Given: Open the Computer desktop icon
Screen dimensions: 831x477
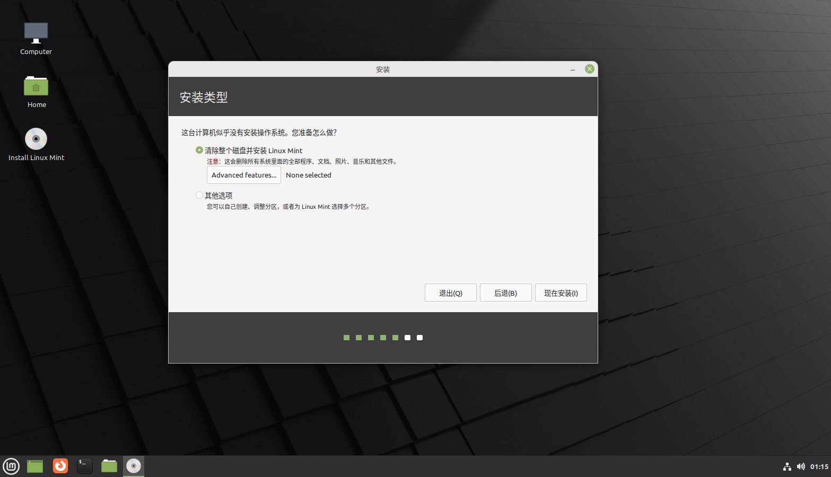Looking at the screenshot, I should click(36, 38).
